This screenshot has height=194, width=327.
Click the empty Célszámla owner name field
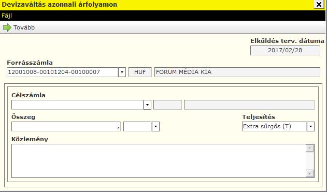249,105
